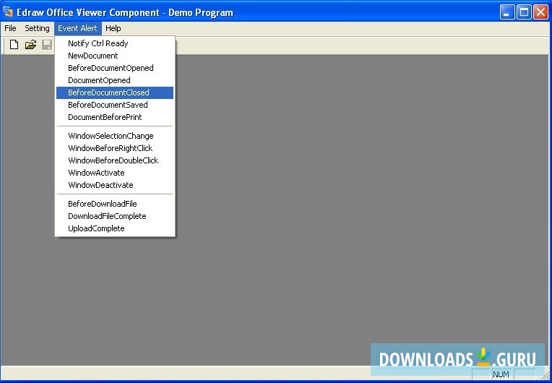Click the NUM status bar indicator

501,374
